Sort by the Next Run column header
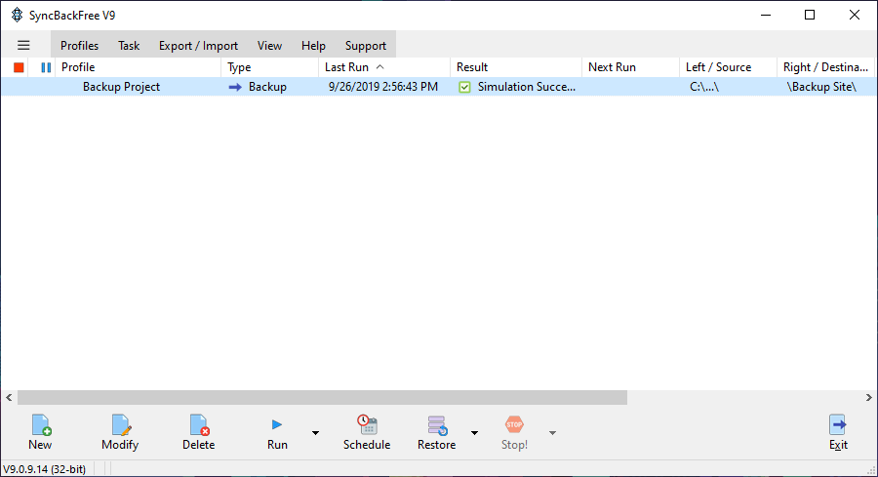This screenshot has height=477, width=878. [631, 67]
